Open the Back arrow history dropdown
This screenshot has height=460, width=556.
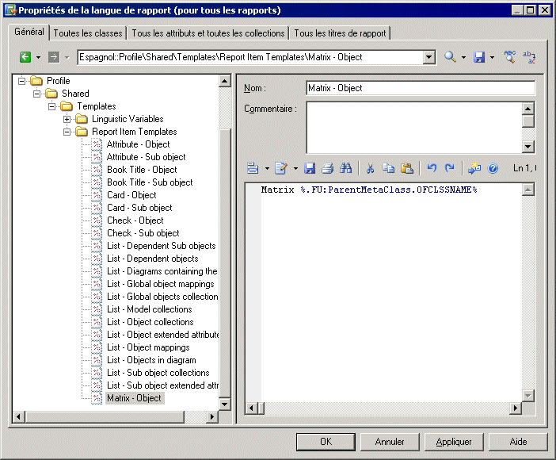coord(38,57)
